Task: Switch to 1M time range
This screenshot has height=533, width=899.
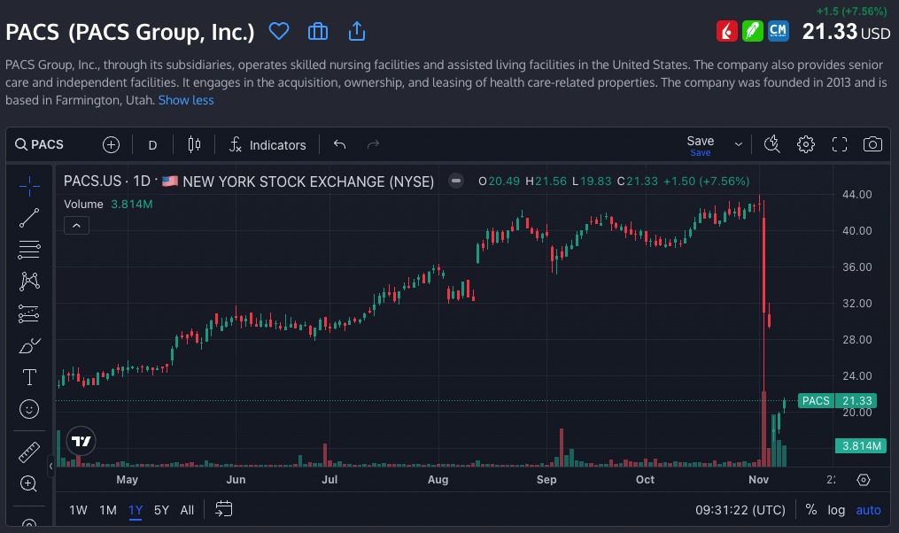Action: point(108,510)
